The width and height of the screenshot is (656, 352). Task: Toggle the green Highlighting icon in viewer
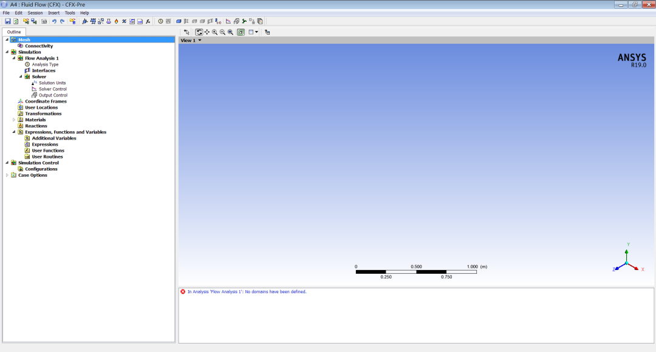click(241, 32)
